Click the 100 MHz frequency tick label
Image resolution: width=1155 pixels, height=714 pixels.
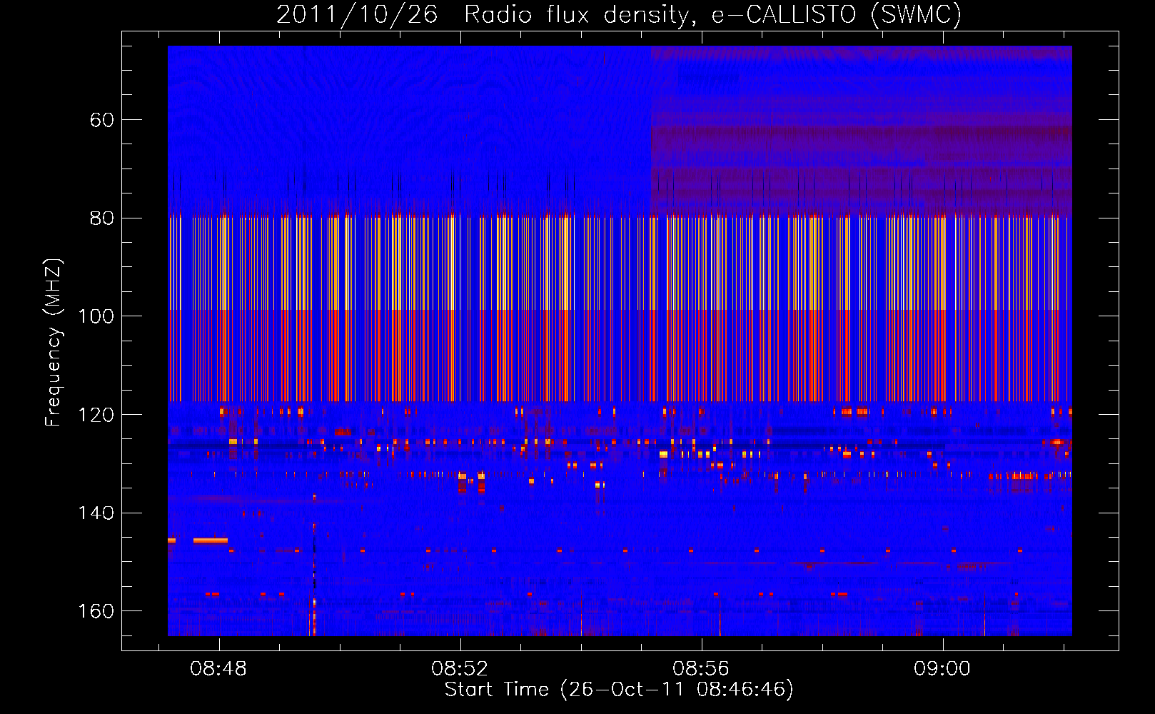click(96, 316)
